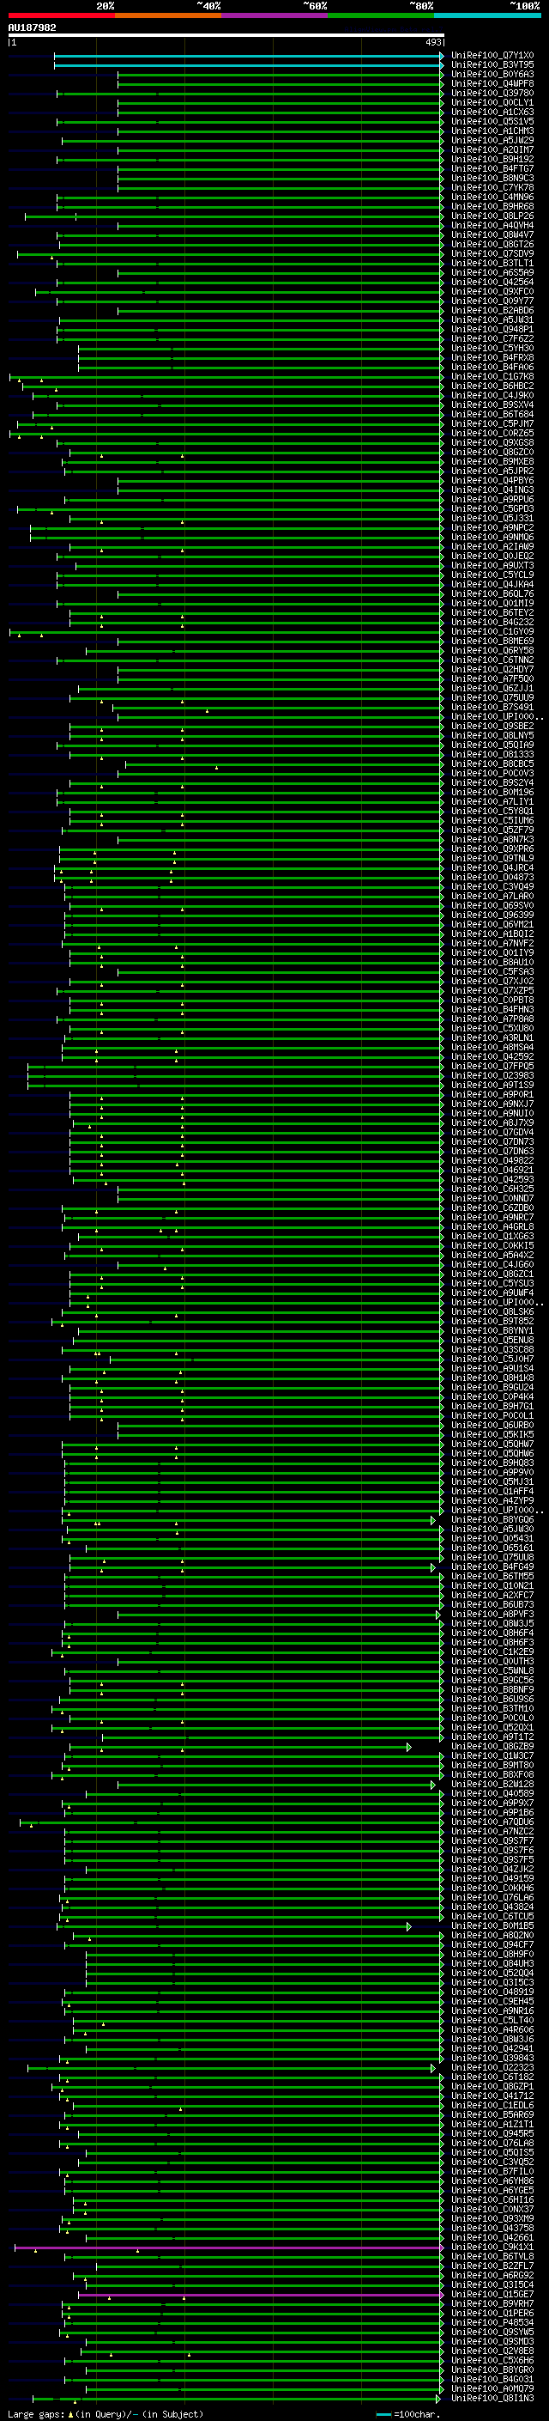Select the UniRef100_Q8LP26 label
This screenshot has height=2421, width=549.
[492, 217]
